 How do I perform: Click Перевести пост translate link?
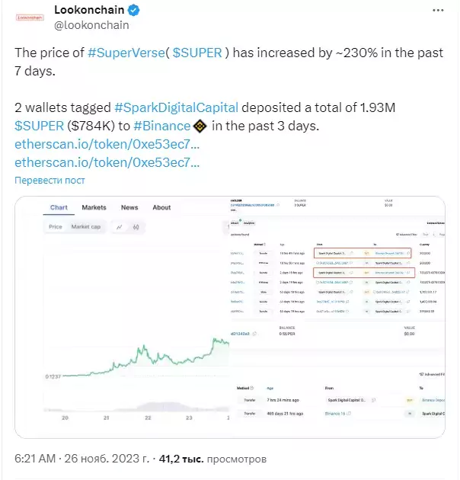pos(50,181)
